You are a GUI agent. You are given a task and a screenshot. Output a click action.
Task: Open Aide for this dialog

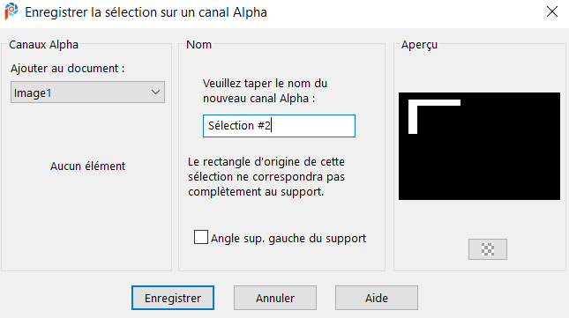point(377,298)
